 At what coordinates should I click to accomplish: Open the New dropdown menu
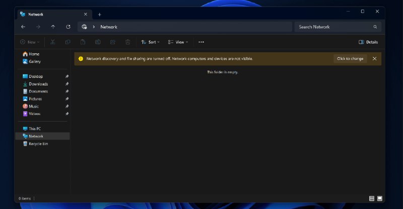click(x=30, y=42)
